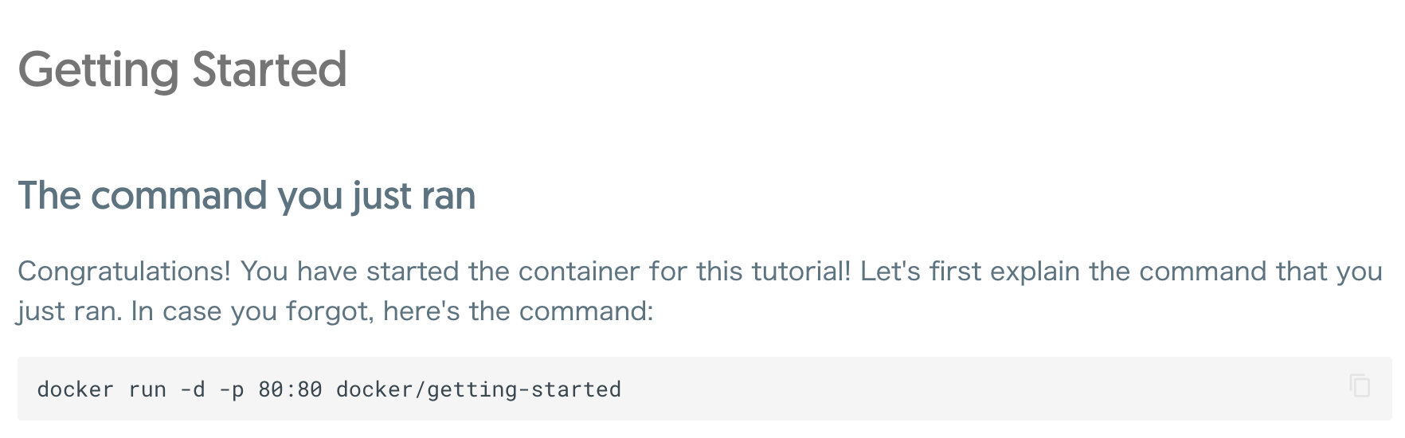
Task: Click inside the docker command code block
Action: [704, 389]
